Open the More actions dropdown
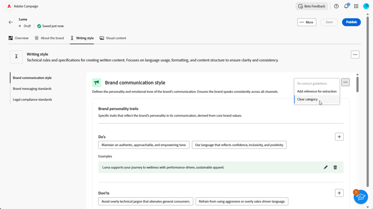 [x=307, y=22]
